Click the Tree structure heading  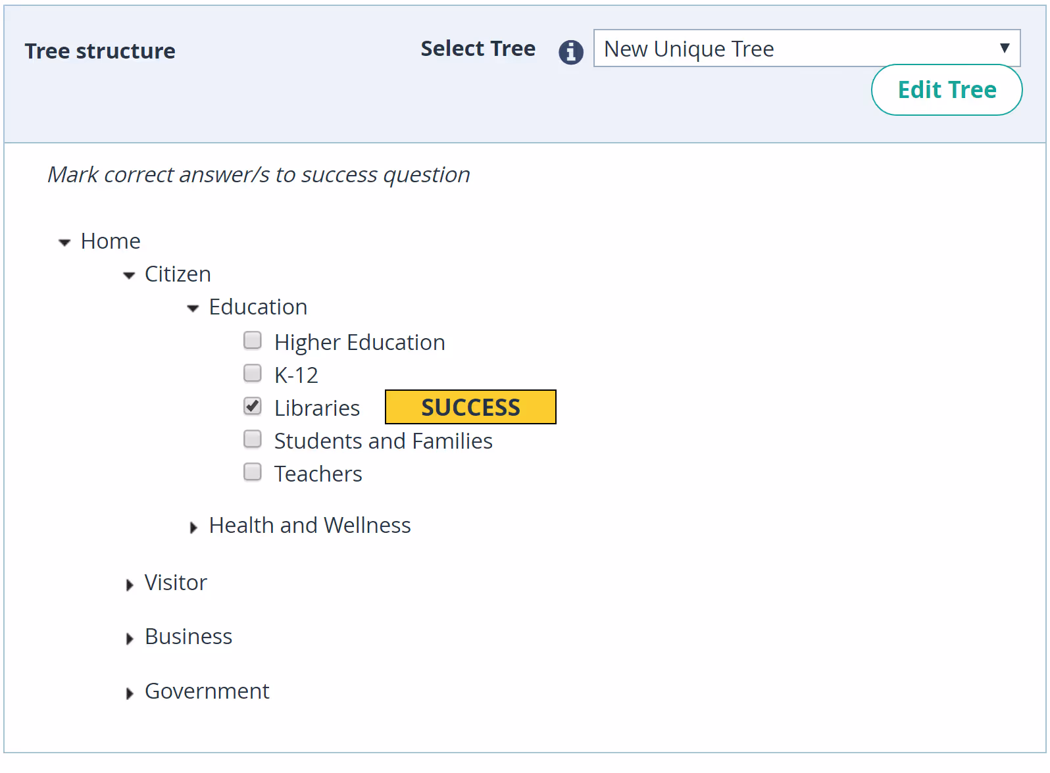coord(100,51)
